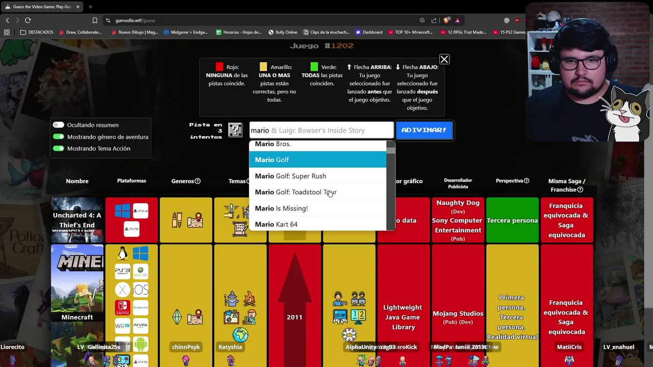The width and height of the screenshot is (653, 367).
Task: Click Uncharted row adventure map icon
Action: point(195,220)
